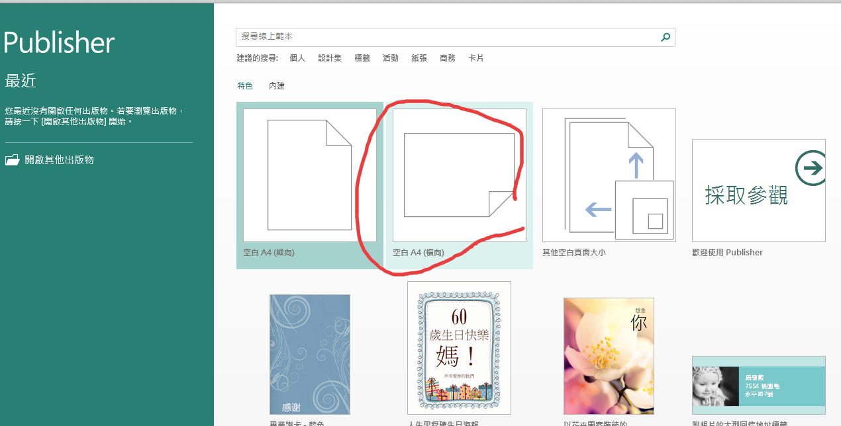
Task: Click the folder icon for opening publications
Action: tap(13, 160)
